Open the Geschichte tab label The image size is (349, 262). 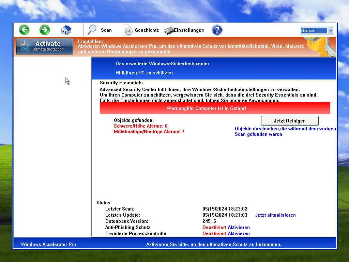click(147, 30)
